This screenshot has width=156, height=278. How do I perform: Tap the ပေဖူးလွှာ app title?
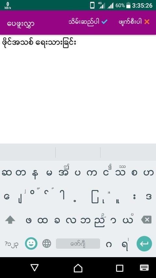click(x=20, y=24)
